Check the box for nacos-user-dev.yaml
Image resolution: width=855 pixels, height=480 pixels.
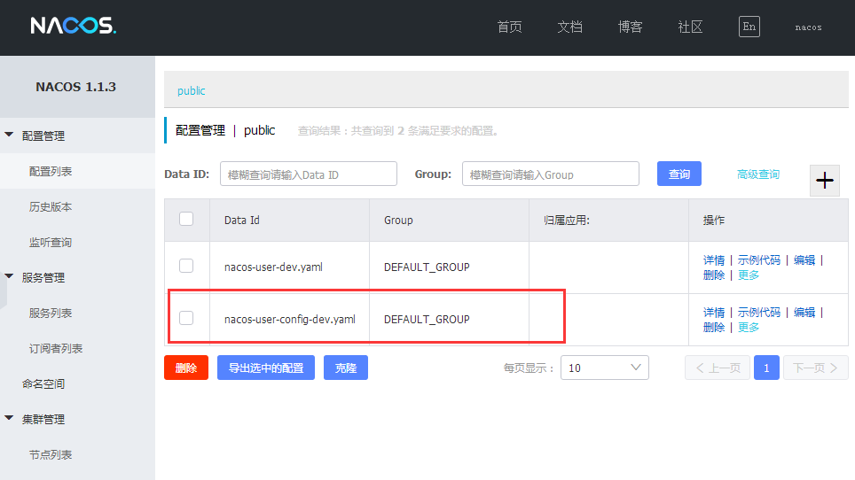click(186, 266)
